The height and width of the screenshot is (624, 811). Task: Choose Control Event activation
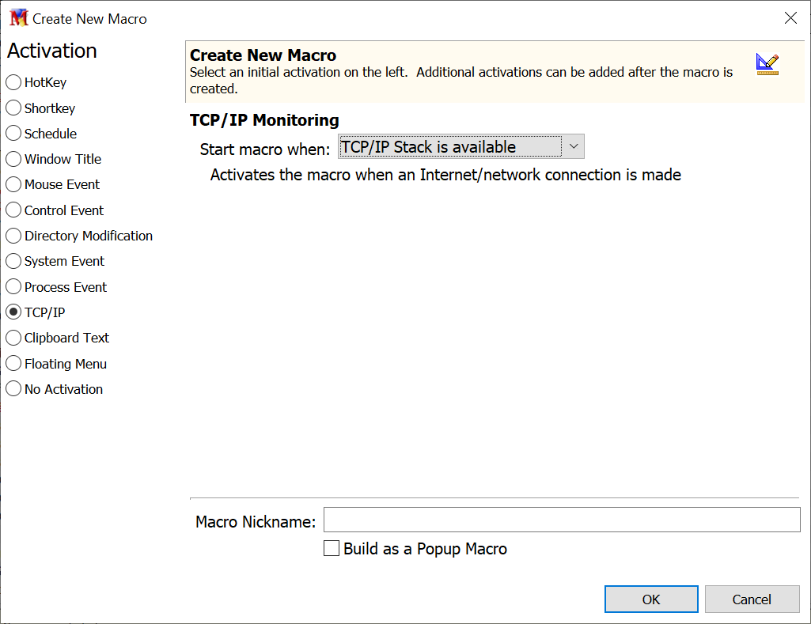(x=13, y=210)
